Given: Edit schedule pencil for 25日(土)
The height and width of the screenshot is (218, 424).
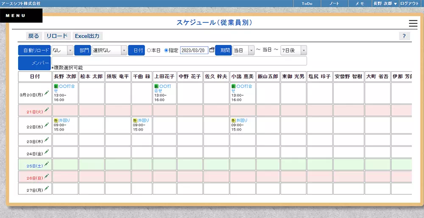Looking at the screenshot, I should pos(47,163).
